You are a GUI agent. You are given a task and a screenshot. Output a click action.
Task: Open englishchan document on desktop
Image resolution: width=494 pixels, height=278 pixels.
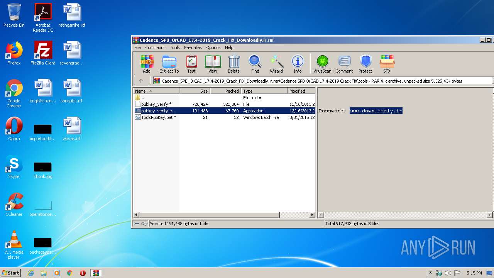tap(43, 91)
